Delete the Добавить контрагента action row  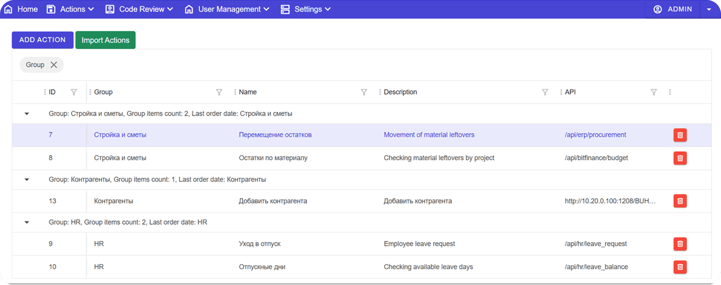coord(680,201)
